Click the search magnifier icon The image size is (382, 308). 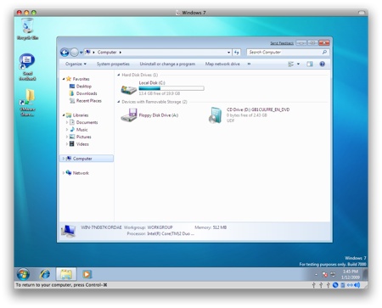coord(324,53)
